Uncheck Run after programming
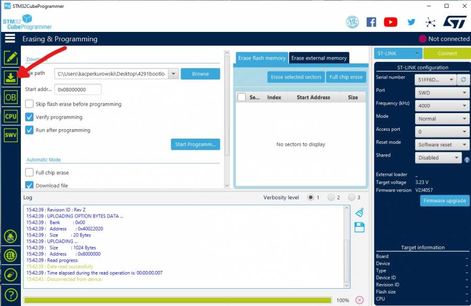The image size is (471, 306). [x=29, y=130]
